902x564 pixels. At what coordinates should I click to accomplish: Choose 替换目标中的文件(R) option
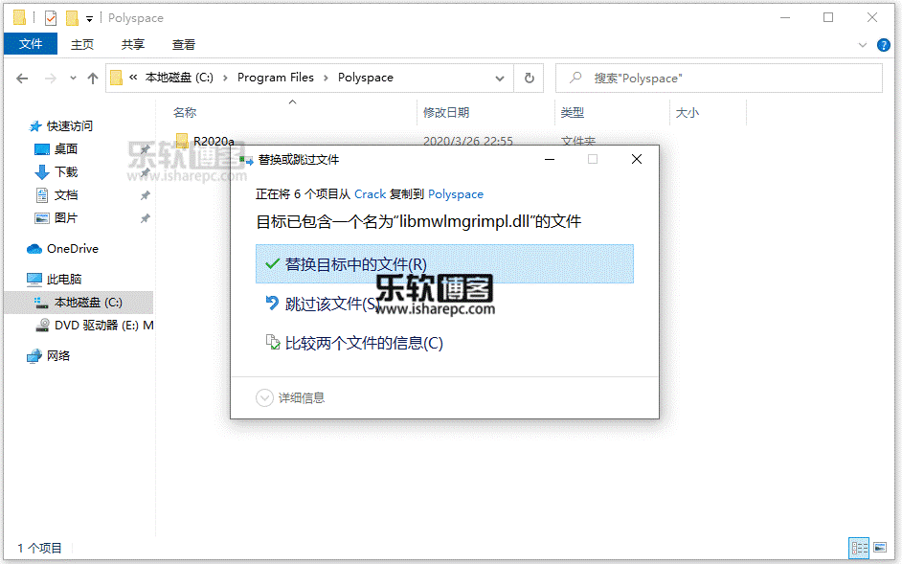[x=355, y=264]
